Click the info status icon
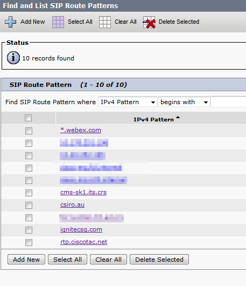 pos(13,58)
